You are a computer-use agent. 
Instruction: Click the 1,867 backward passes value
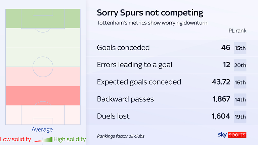221,99
